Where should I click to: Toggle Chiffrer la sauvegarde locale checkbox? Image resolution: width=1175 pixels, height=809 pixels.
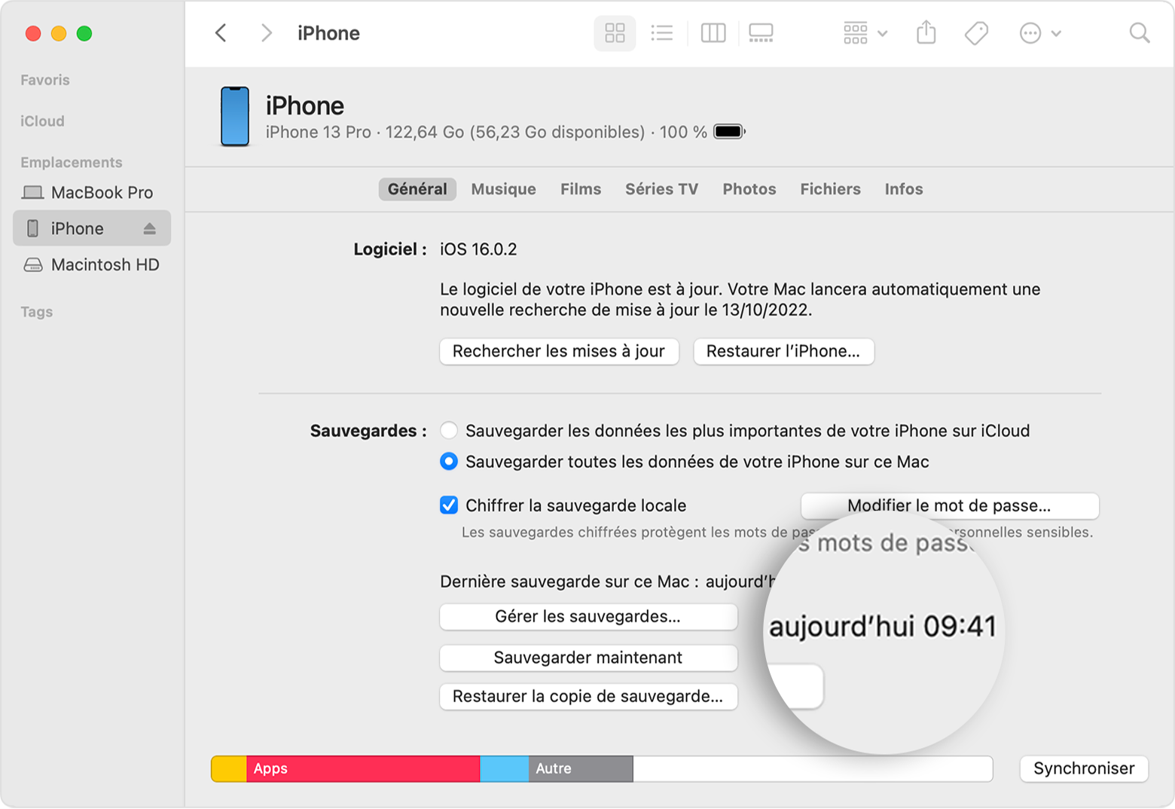(449, 505)
